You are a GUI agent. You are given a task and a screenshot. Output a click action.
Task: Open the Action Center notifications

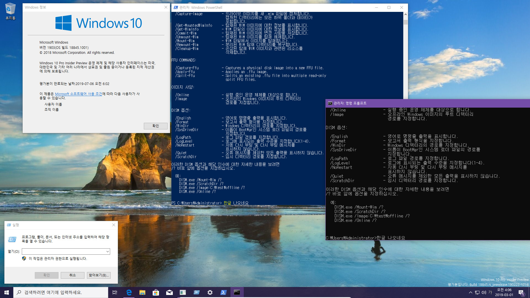pyautogui.click(x=521, y=292)
